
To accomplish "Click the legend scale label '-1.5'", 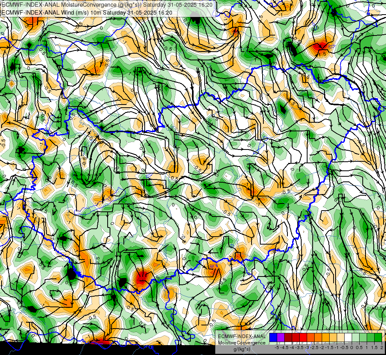I will pyautogui.click(x=329, y=348).
